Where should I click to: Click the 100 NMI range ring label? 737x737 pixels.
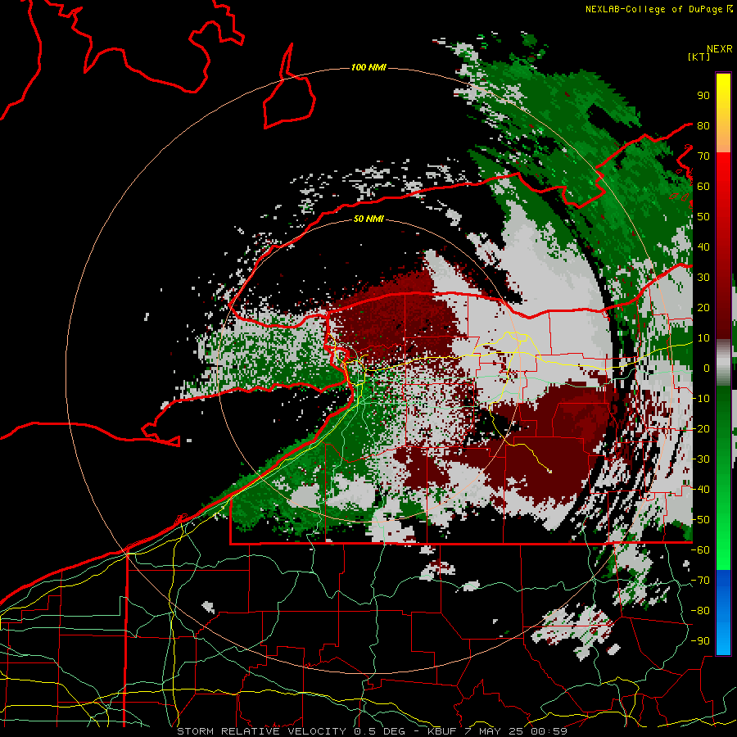(368, 67)
